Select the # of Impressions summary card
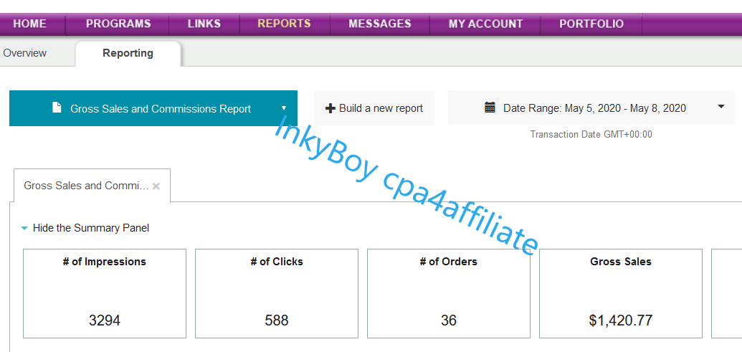 click(105, 293)
